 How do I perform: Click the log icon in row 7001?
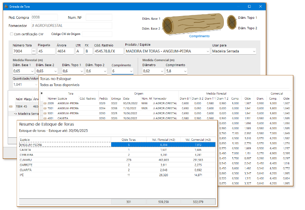click(45, 108)
